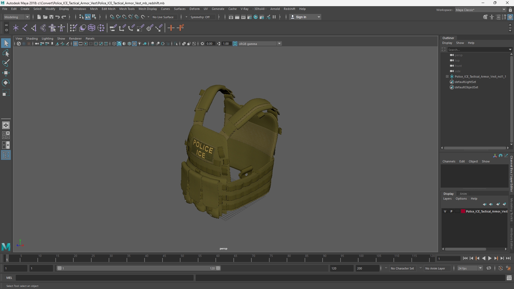
Task: Activate the Scale tool in the toolbox
Action: [6, 93]
